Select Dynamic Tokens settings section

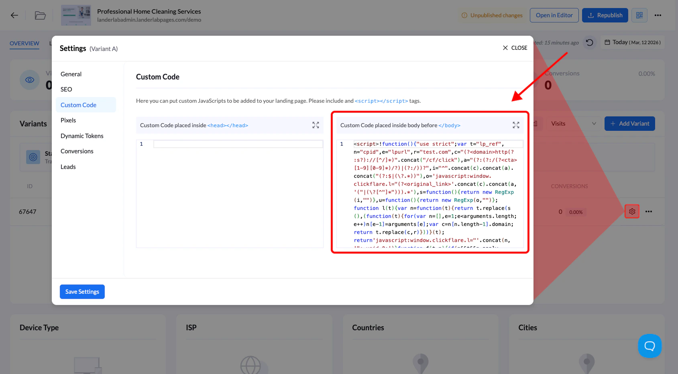click(x=86, y=136)
